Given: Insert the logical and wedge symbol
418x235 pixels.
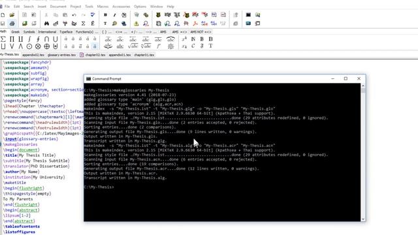Looking at the screenshot, I should coord(20,46).
